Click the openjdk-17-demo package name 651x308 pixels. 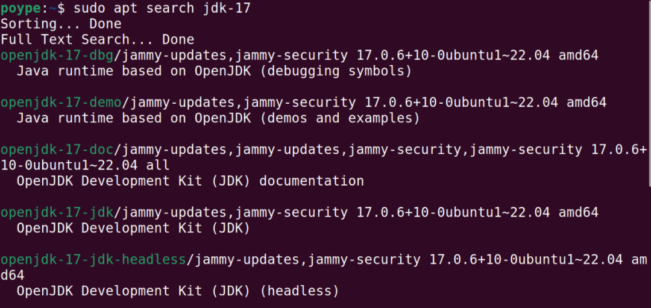click(x=61, y=102)
